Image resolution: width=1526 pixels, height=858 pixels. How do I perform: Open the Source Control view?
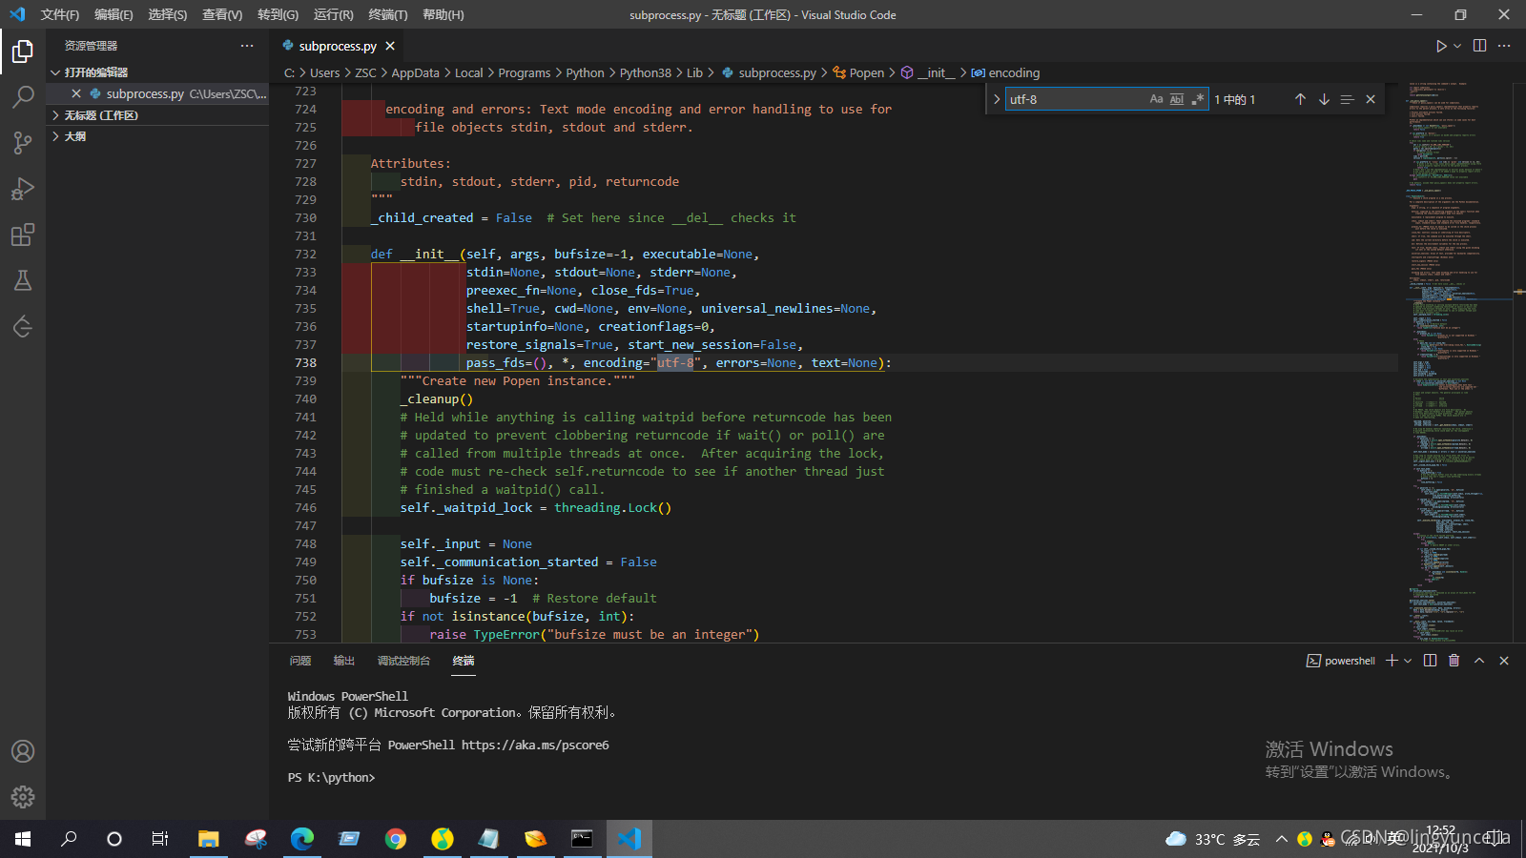coord(23,142)
